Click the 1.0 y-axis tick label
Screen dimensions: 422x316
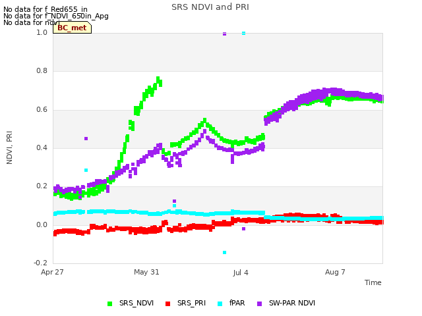coord(42,32)
